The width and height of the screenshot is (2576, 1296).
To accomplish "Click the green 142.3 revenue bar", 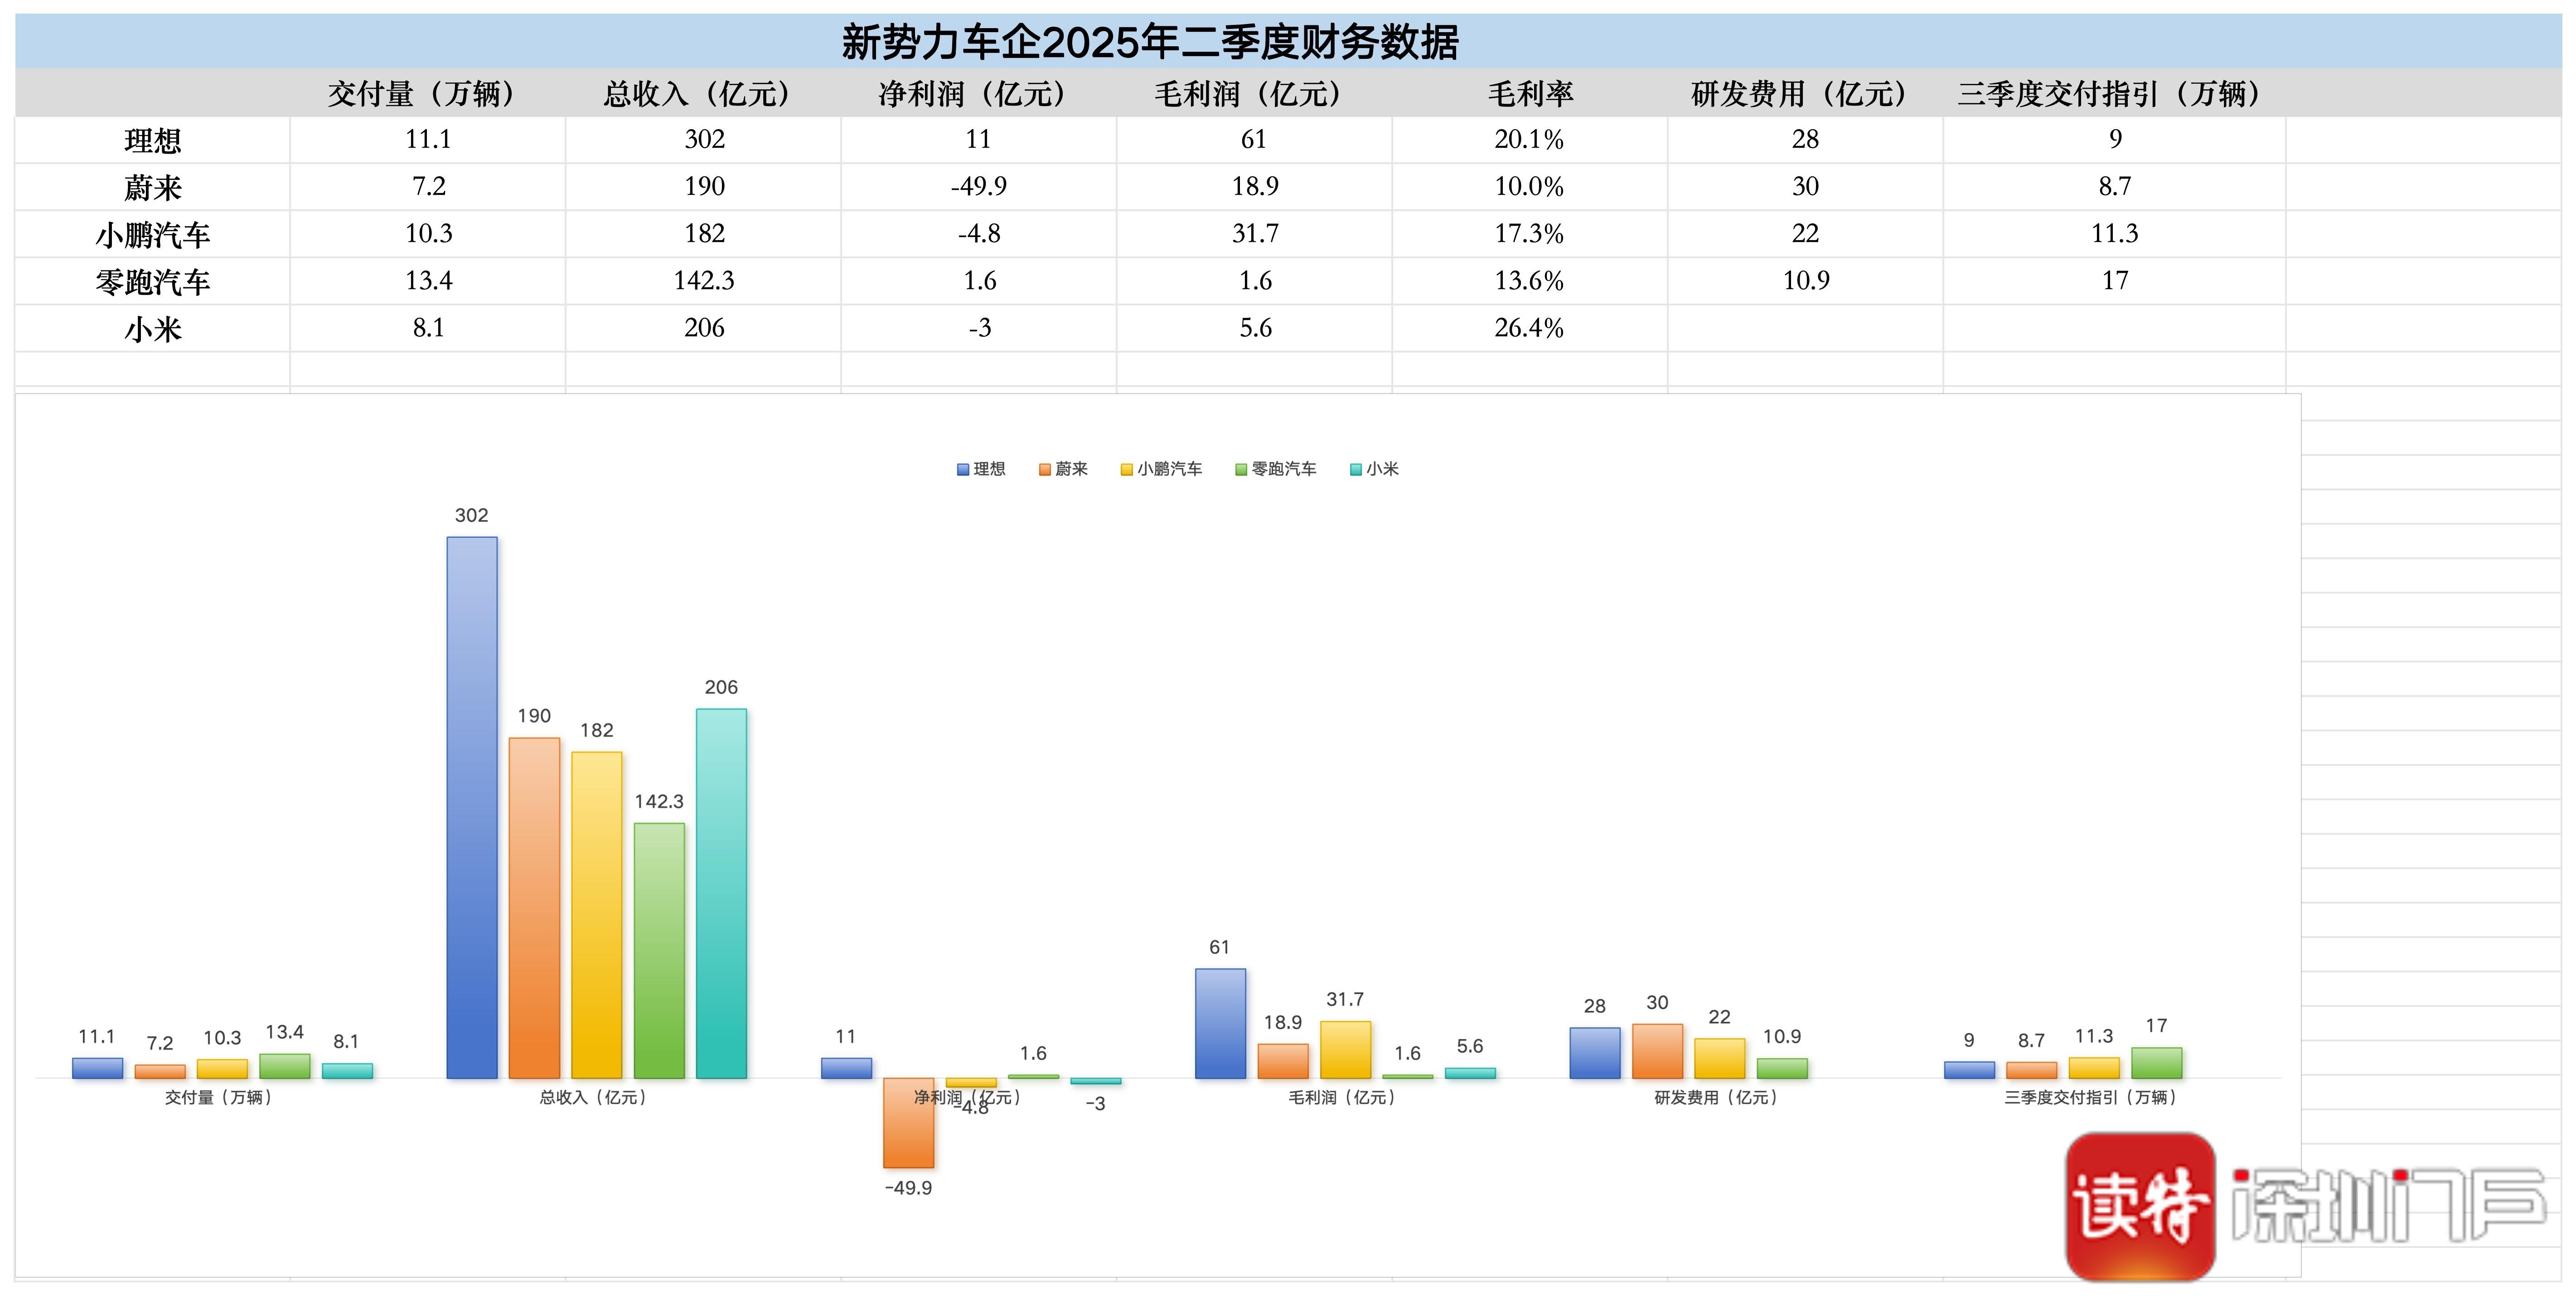I will coord(659,951).
